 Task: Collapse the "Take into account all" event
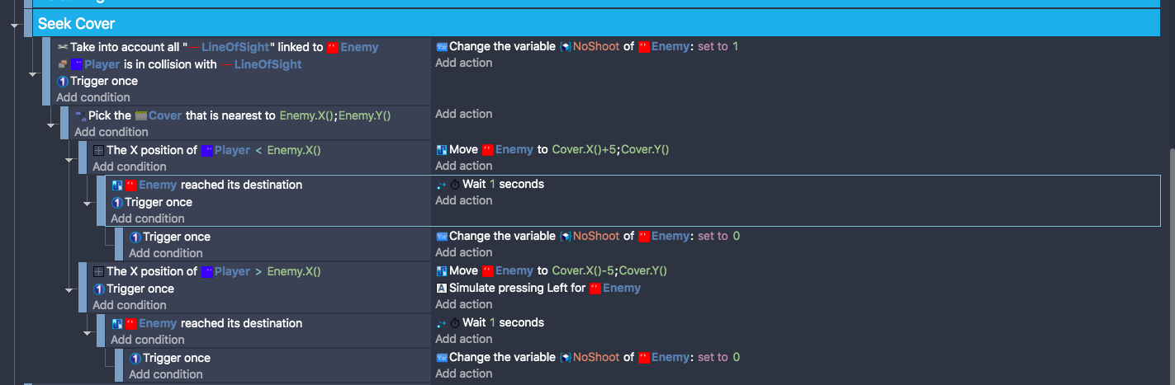click(33, 74)
